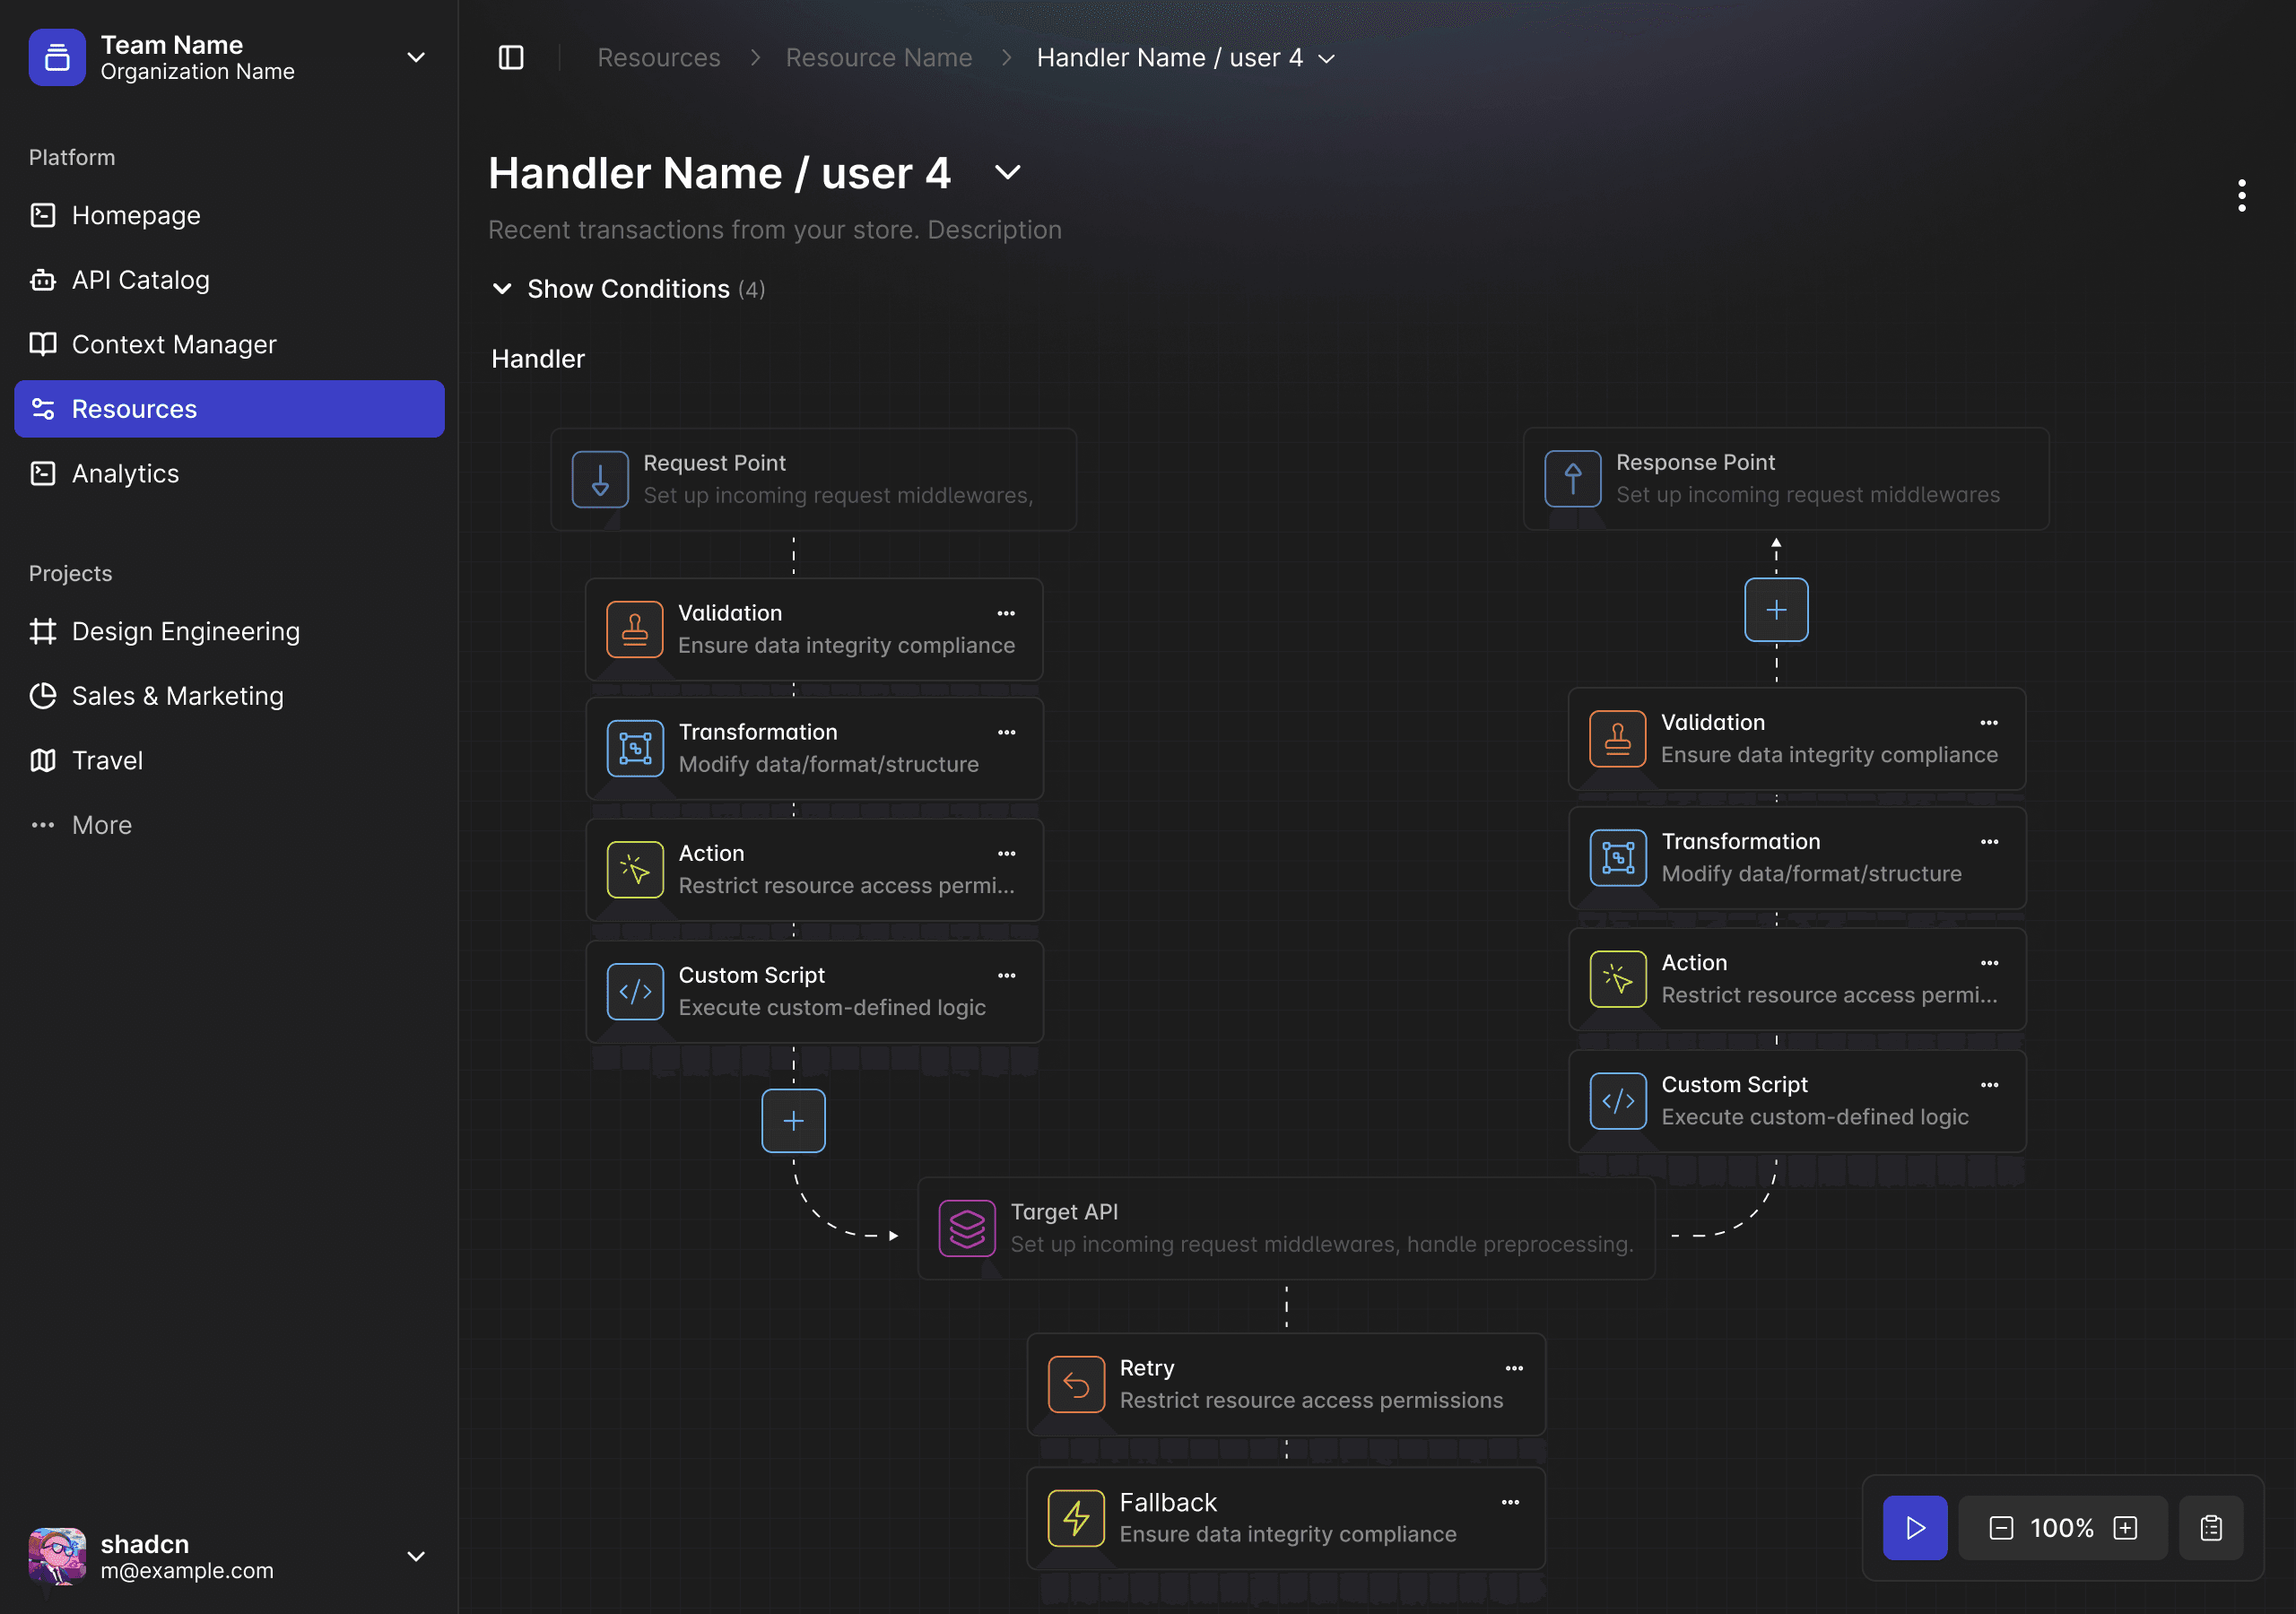Run the handler with the play button
Image resolution: width=2296 pixels, height=1614 pixels.
pyautogui.click(x=1915, y=1528)
